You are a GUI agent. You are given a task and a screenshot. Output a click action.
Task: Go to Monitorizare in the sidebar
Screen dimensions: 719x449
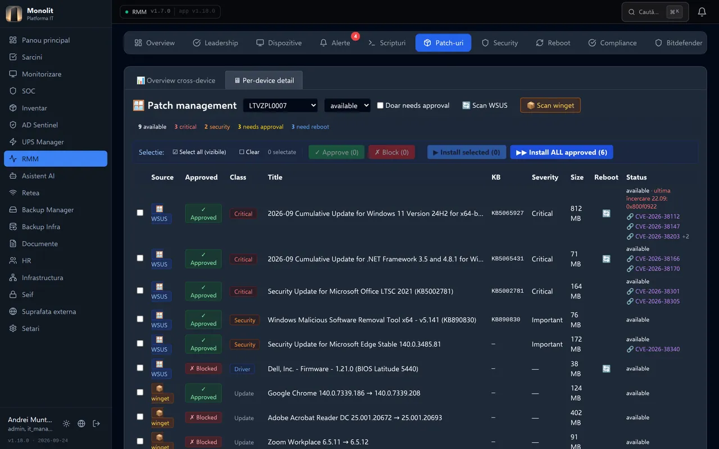pos(56,74)
